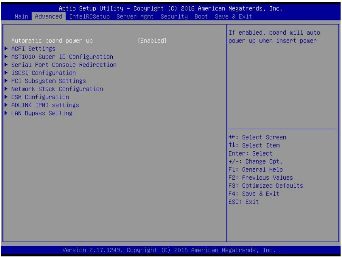The height and width of the screenshot is (257, 342).
Task: Open the ADLINK IPMI settings submenu
Action: [45, 105]
